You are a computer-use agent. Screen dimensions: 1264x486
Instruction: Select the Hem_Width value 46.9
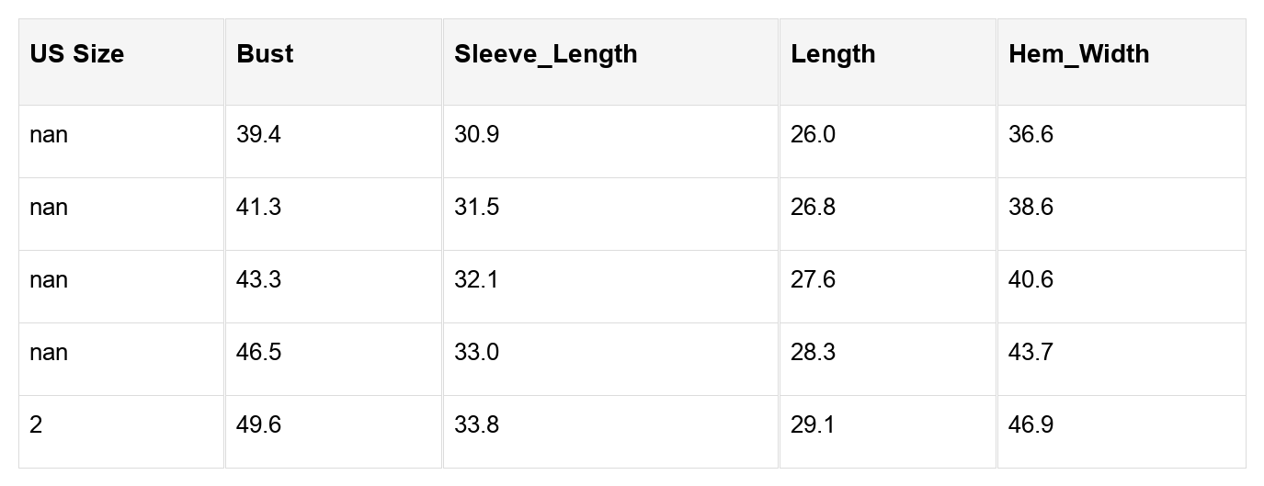click(1031, 425)
